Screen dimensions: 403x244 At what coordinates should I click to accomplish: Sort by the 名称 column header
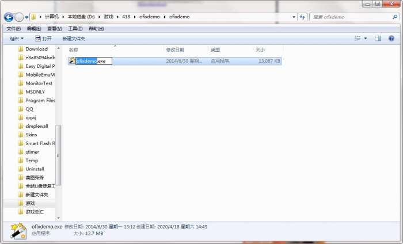74,50
